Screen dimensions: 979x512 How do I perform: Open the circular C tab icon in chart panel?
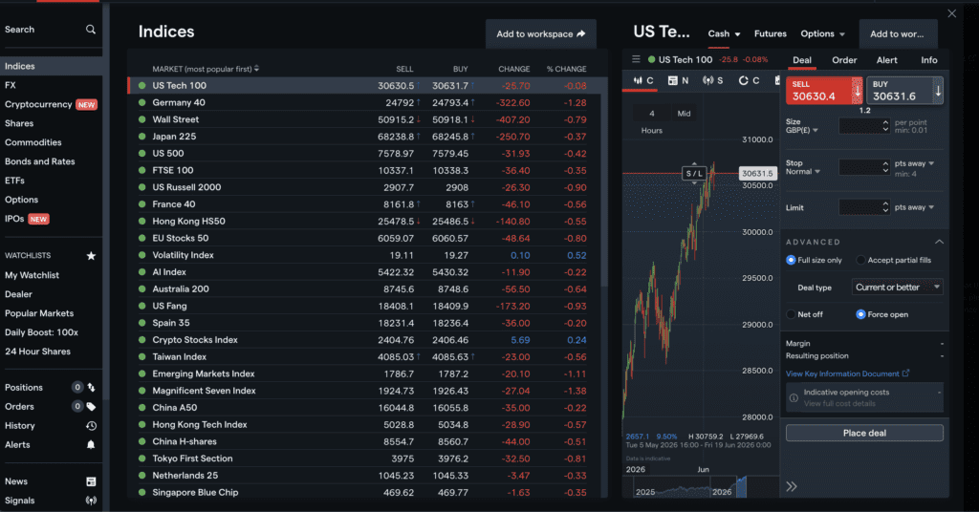743,80
